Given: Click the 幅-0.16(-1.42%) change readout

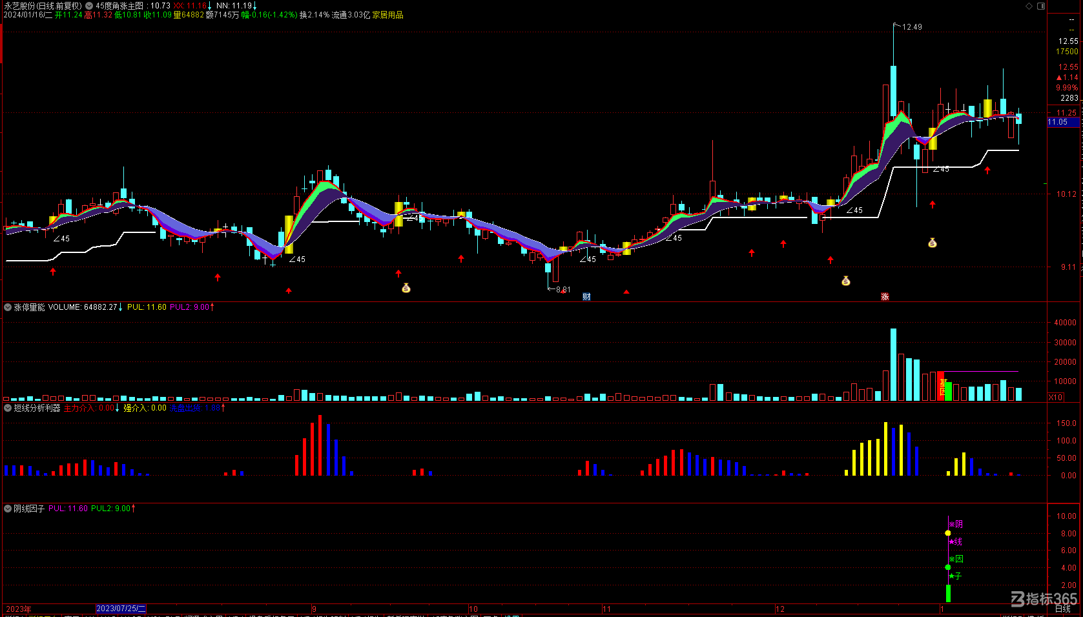Looking at the screenshot, I should pos(269,15).
